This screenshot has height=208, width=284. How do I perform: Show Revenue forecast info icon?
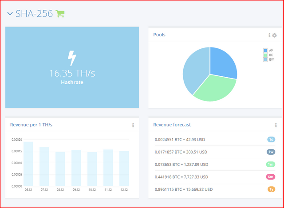pos(276,125)
